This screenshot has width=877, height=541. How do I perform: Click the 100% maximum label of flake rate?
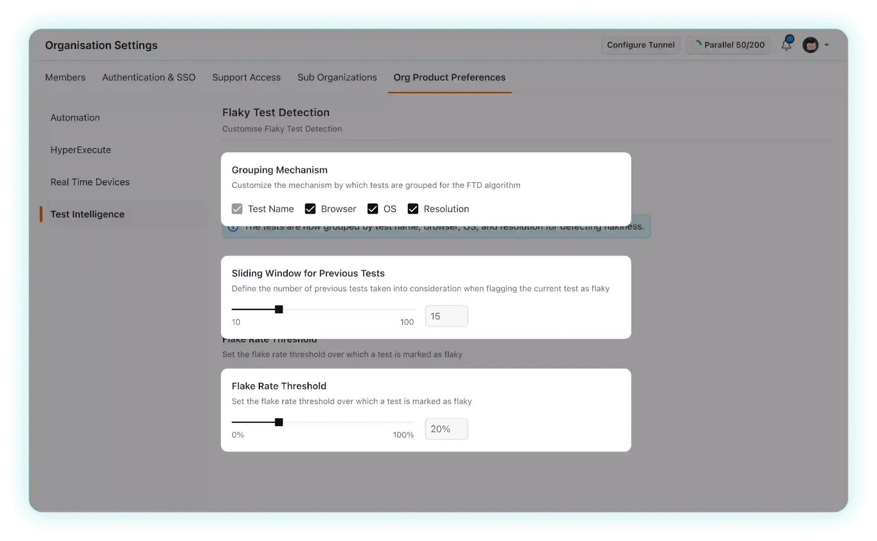click(x=403, y=435)
